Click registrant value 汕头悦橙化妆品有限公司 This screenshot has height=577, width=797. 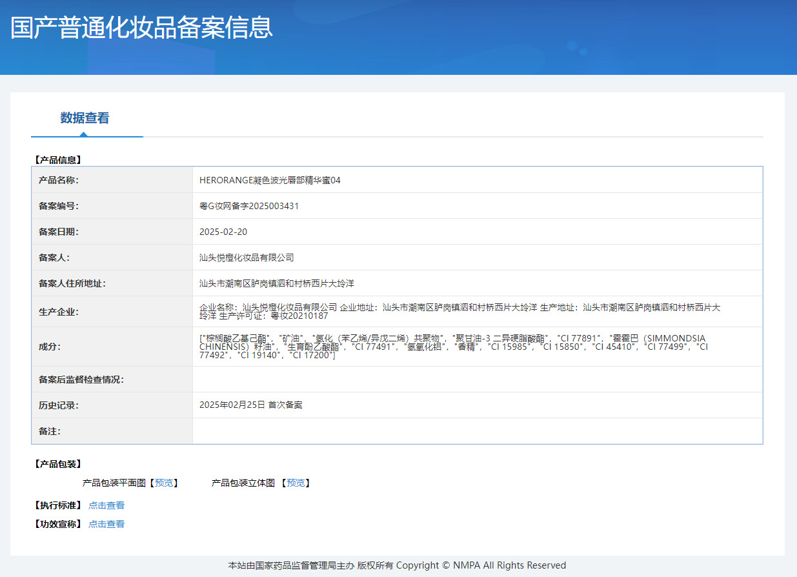[x=247, y=258]
